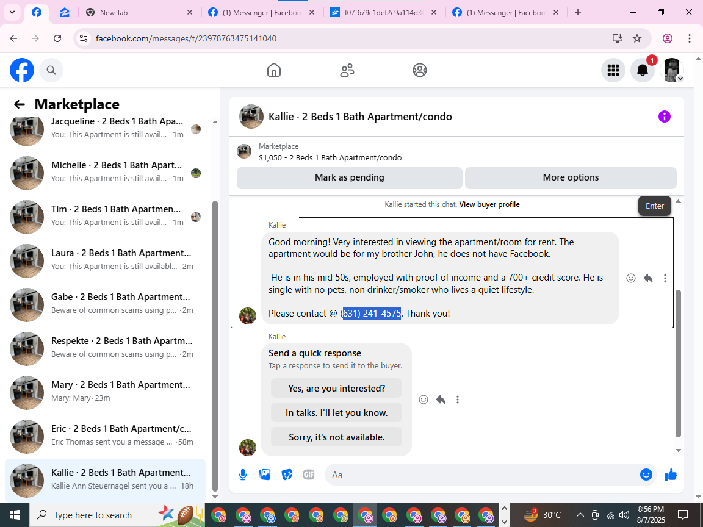Open Tim's conversation
The height and width of the screenshot is (527, 703).
[106, 217]
